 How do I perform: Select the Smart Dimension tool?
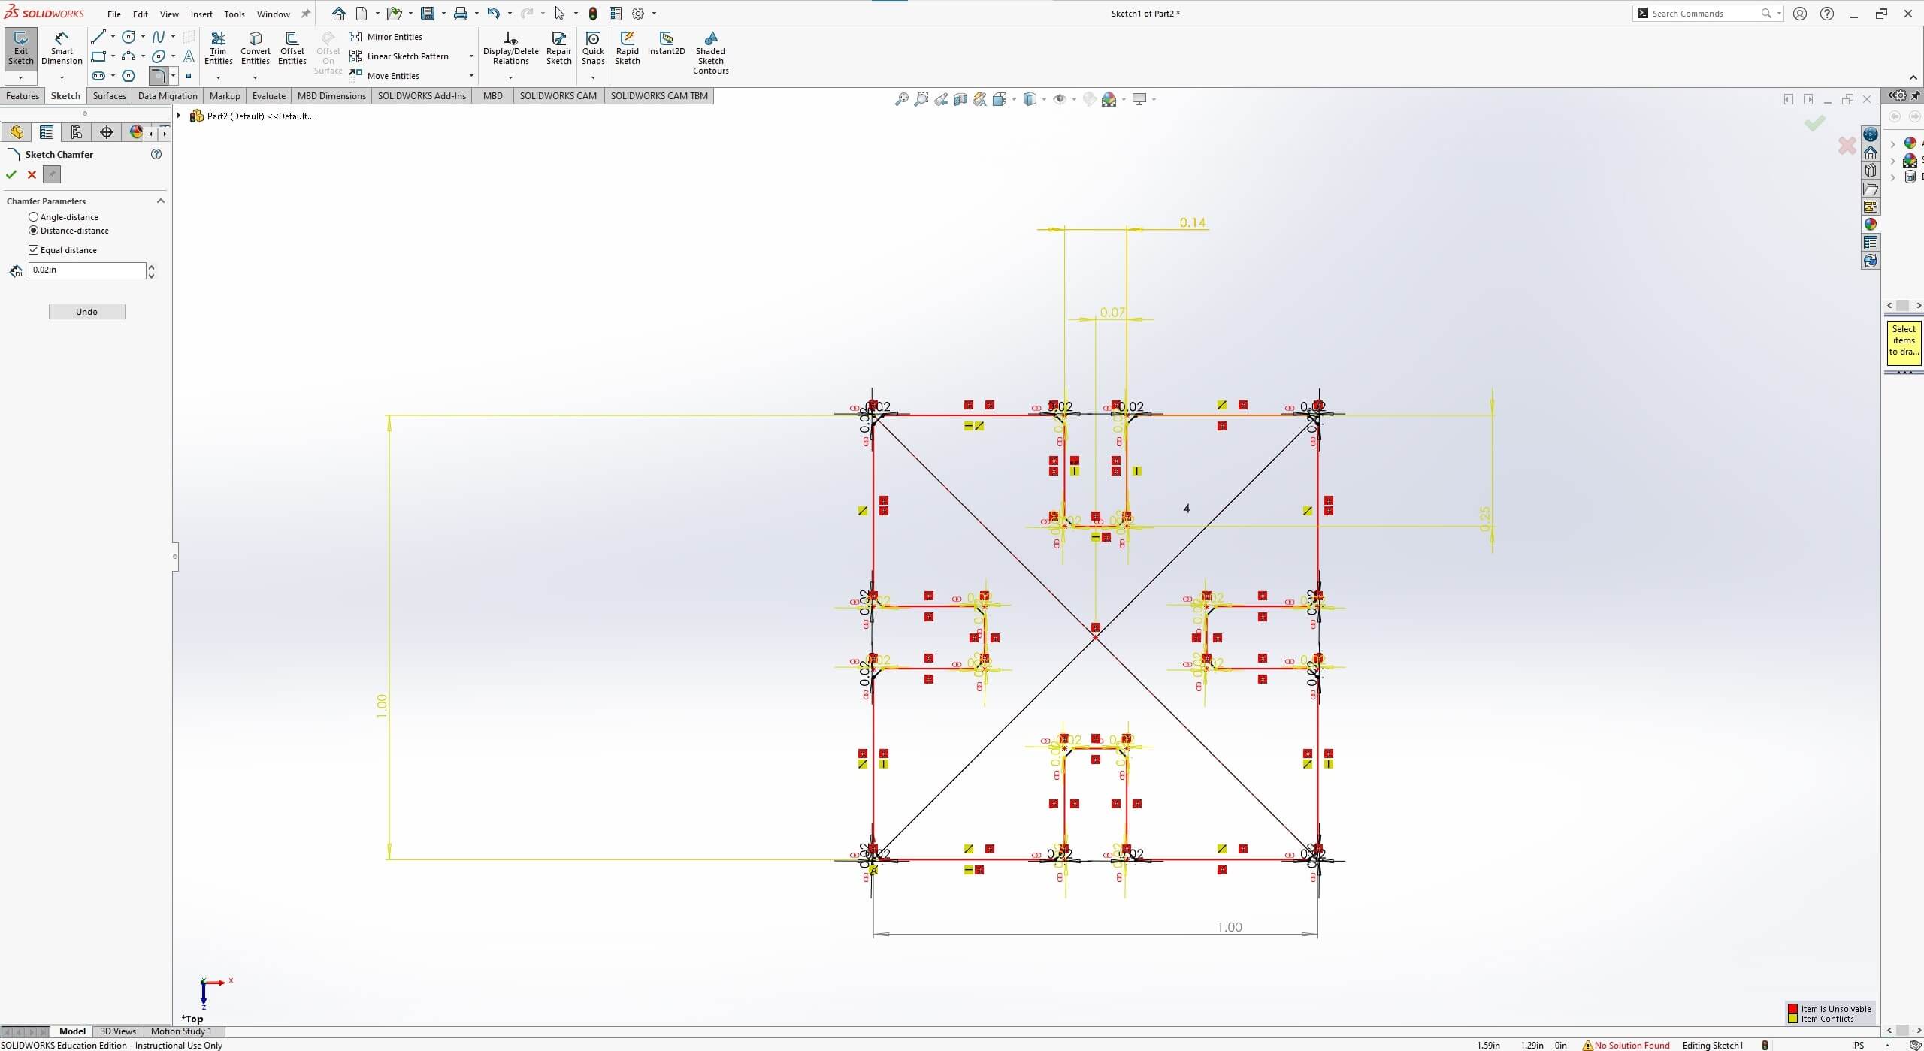(62, 48)
